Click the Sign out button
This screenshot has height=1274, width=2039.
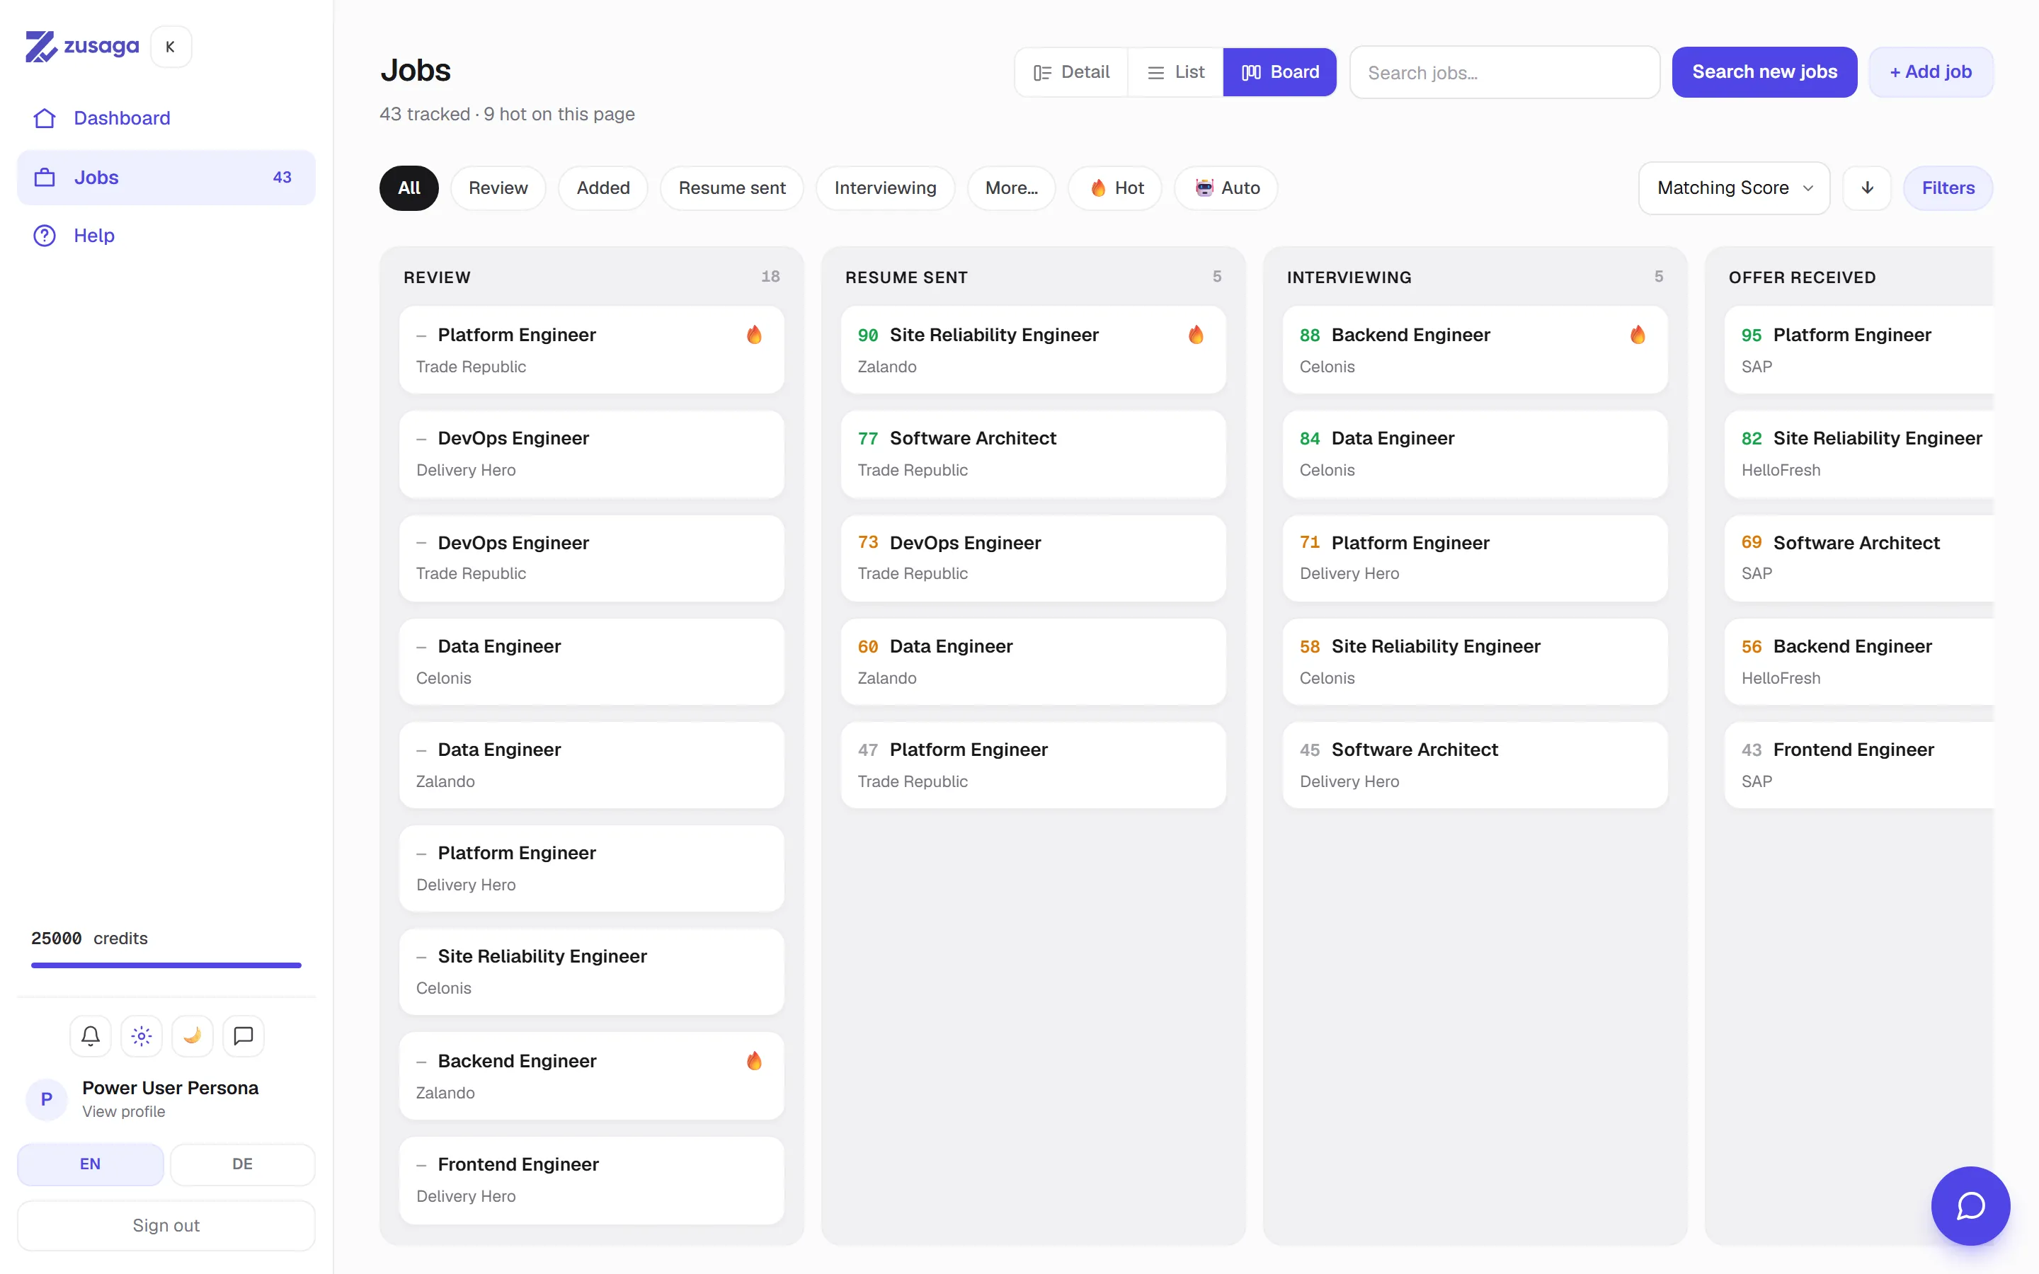tap(166, 1225)
